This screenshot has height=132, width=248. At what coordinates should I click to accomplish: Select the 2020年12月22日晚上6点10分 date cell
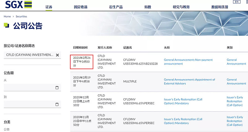(x=81, y=101)
